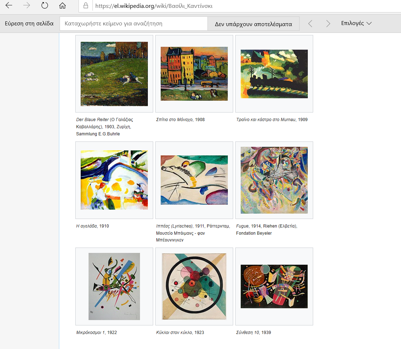Open the Der Blaue Reiter painting thumbnail
The height and width of the screenshot is (349, 401).
pos(114,74)
